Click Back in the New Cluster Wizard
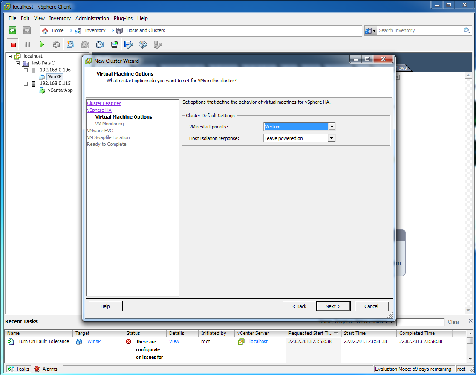476x375 pixels. [x=299, y=306]
